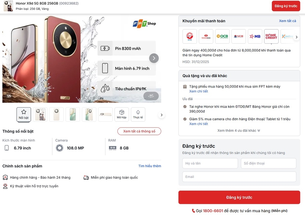Select the MB bank promotion icon

click(x=255, y=37)
